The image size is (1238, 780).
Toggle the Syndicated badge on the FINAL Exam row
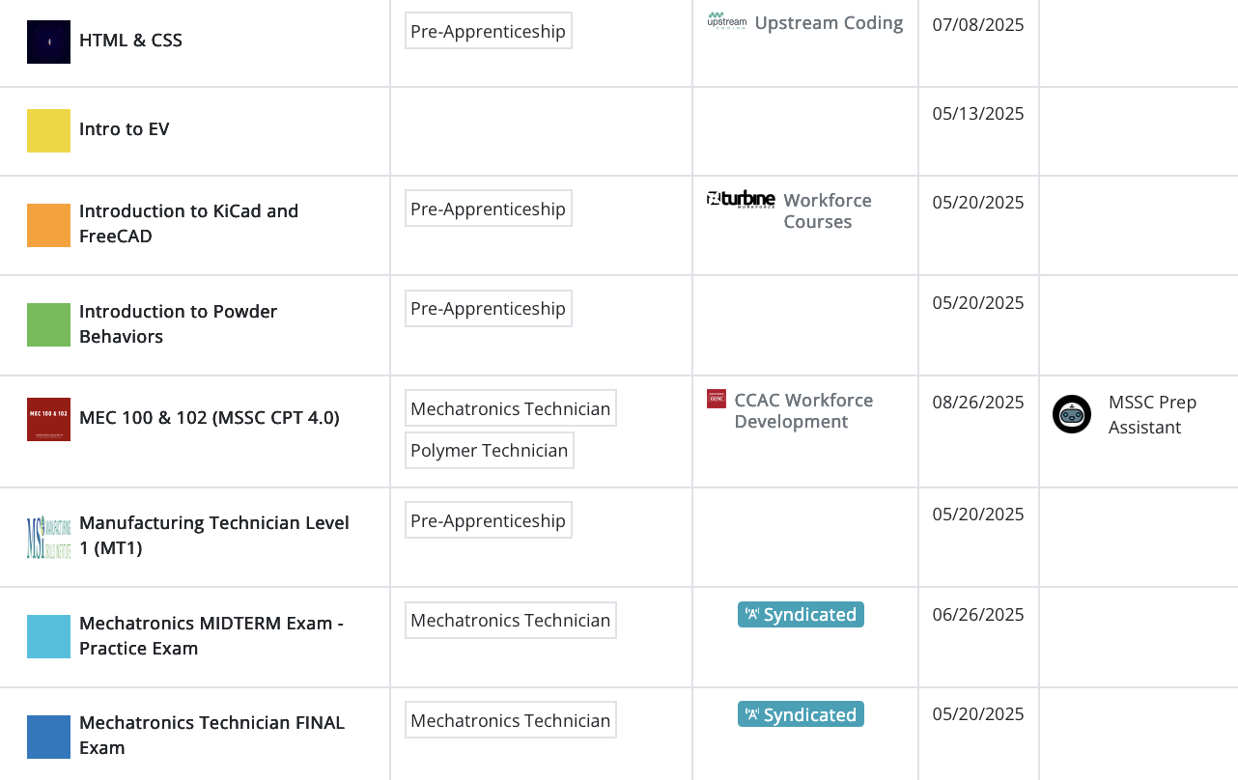point(801,714)
